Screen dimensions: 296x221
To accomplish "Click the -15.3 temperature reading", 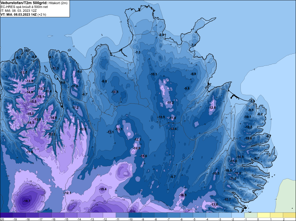I will pos(30,114).
